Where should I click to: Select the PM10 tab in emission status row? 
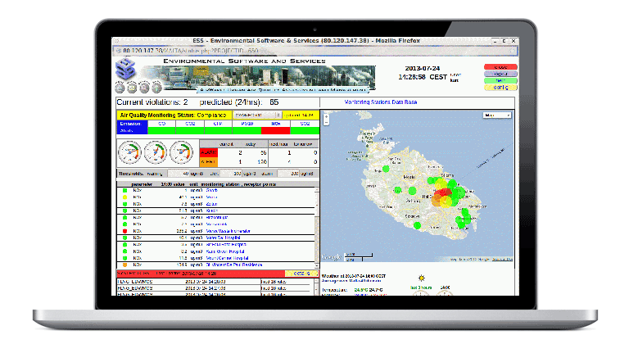tap(247, 123)
